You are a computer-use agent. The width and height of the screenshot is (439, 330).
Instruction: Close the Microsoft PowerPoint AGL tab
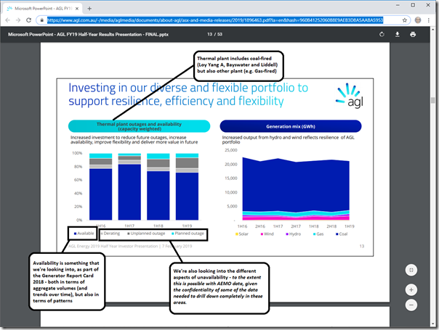77,9
